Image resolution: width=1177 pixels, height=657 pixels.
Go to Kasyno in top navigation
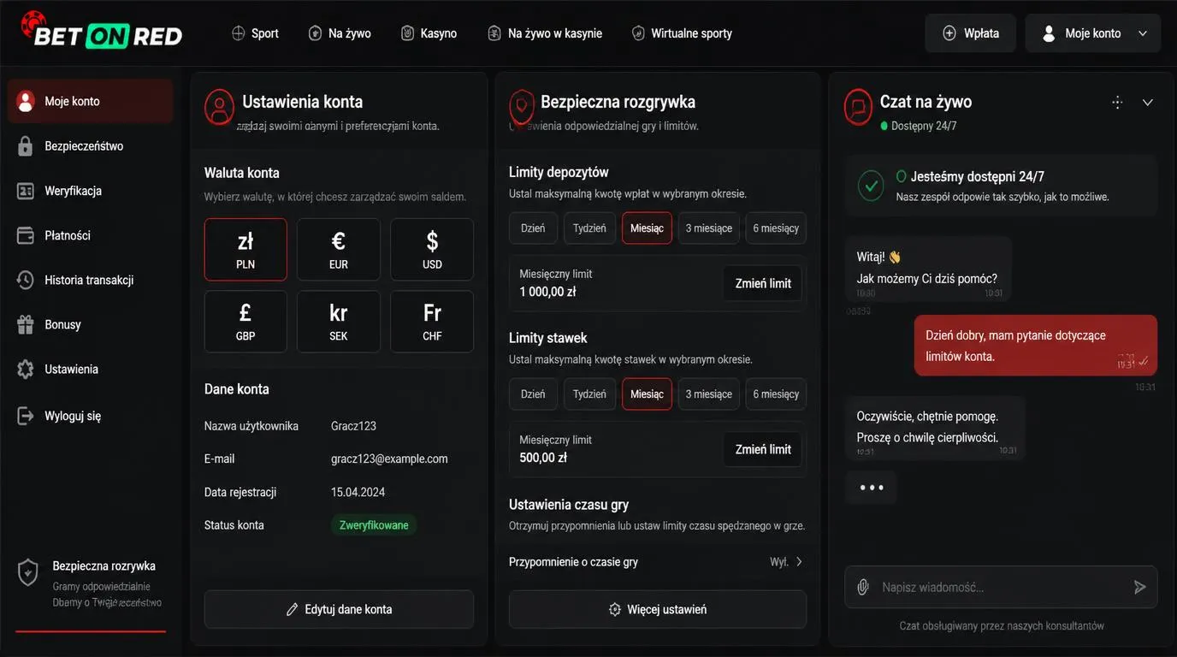429,33
